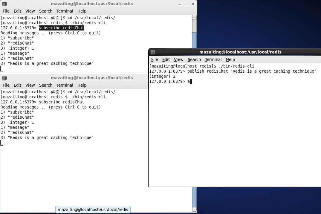Open Terminal menu in top-left terminal
This screenshot has width=321, height=214.
(x=65, y=11)
